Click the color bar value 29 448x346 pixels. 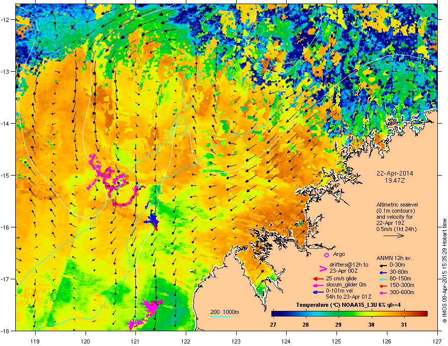338,325
